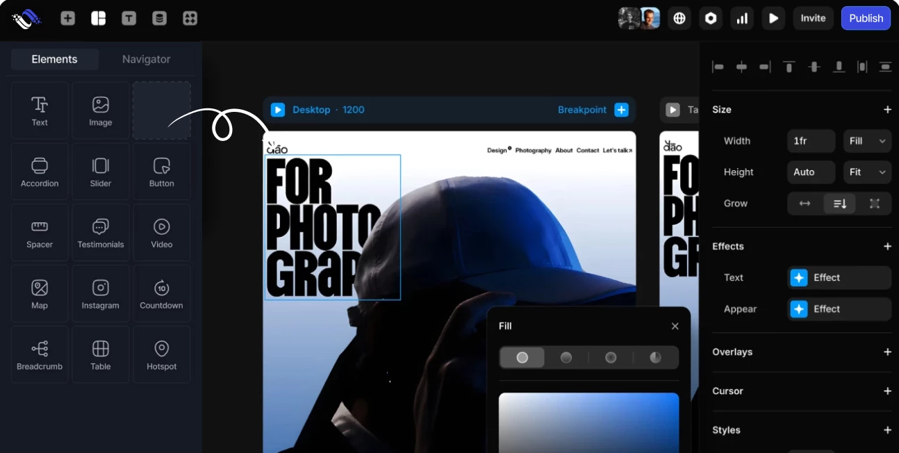Open the Height Fit dropdown

(x=867, y=172)
